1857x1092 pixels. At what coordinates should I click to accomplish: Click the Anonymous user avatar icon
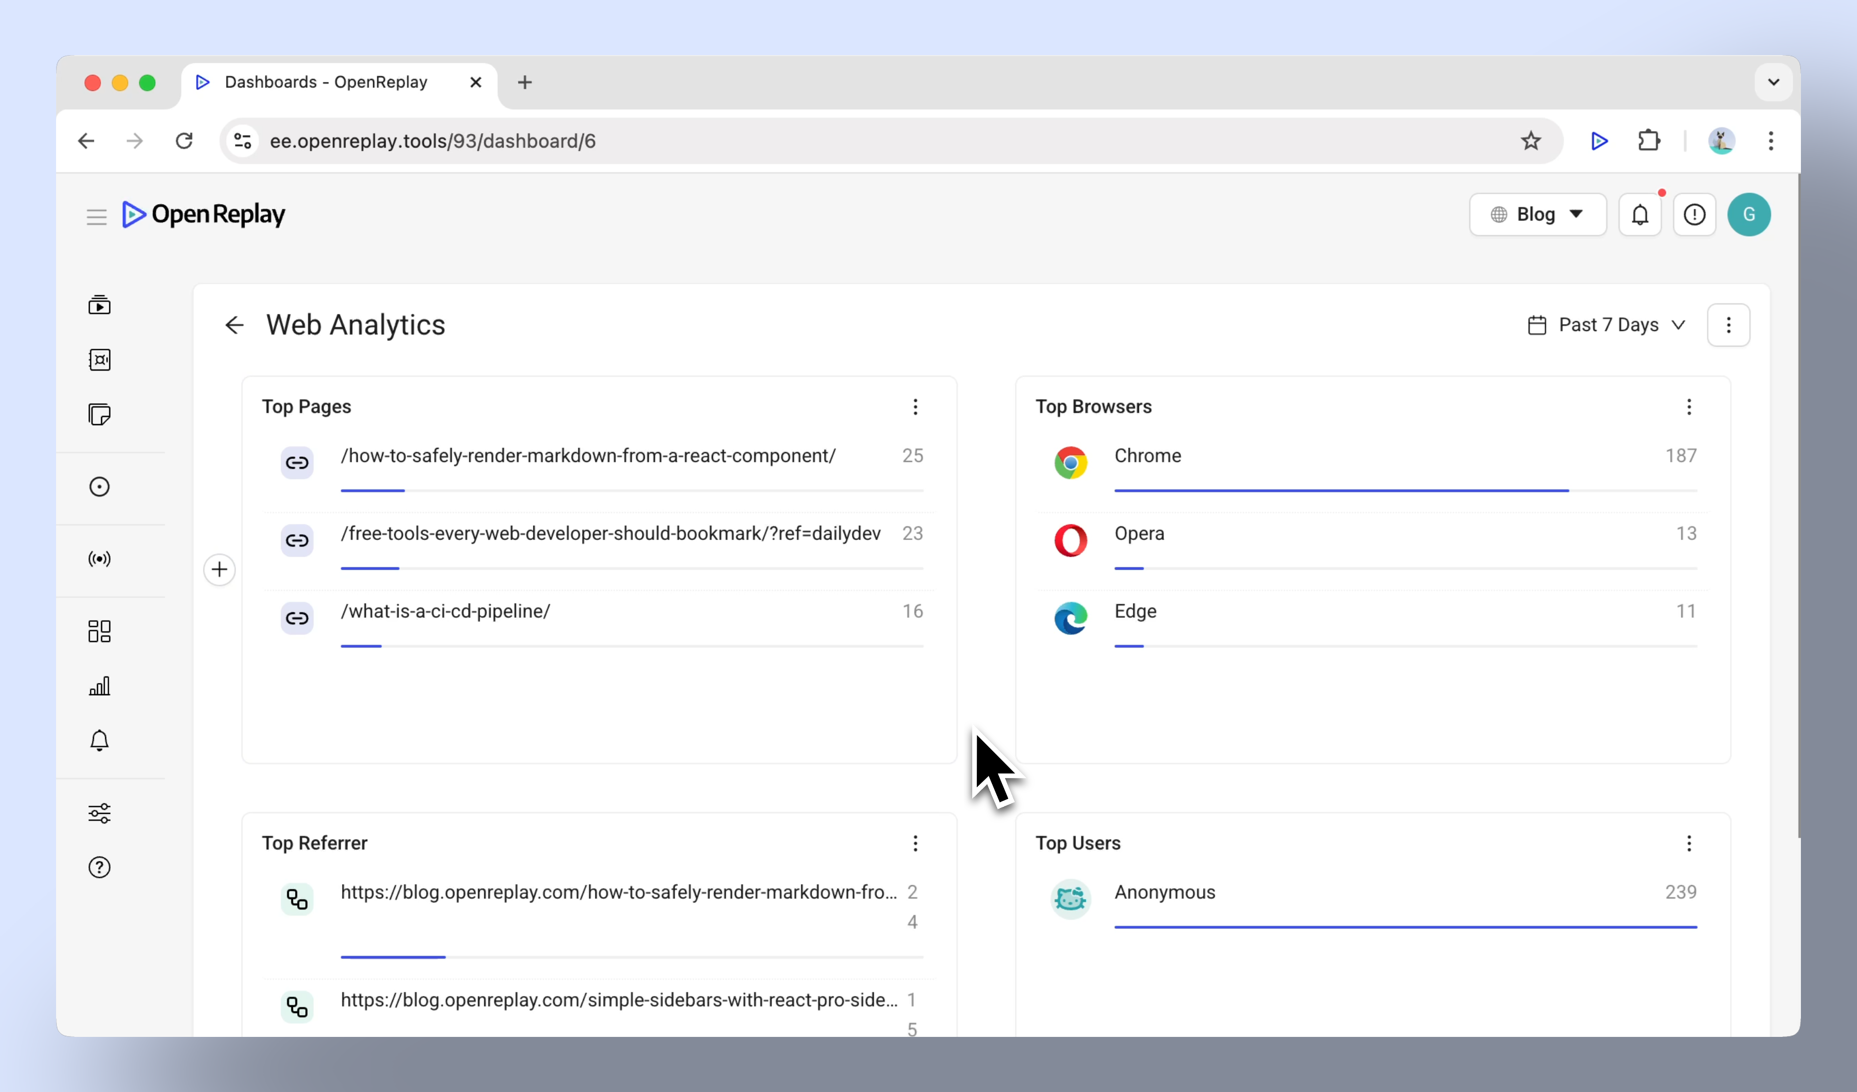pyautogui.click(x=1070, y=899)
